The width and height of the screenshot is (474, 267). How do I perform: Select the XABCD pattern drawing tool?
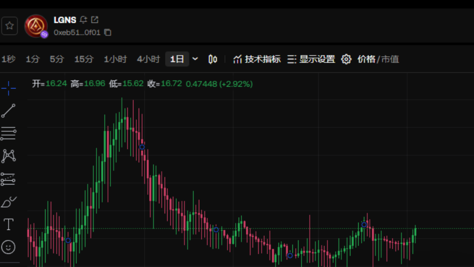pos(8,156)
